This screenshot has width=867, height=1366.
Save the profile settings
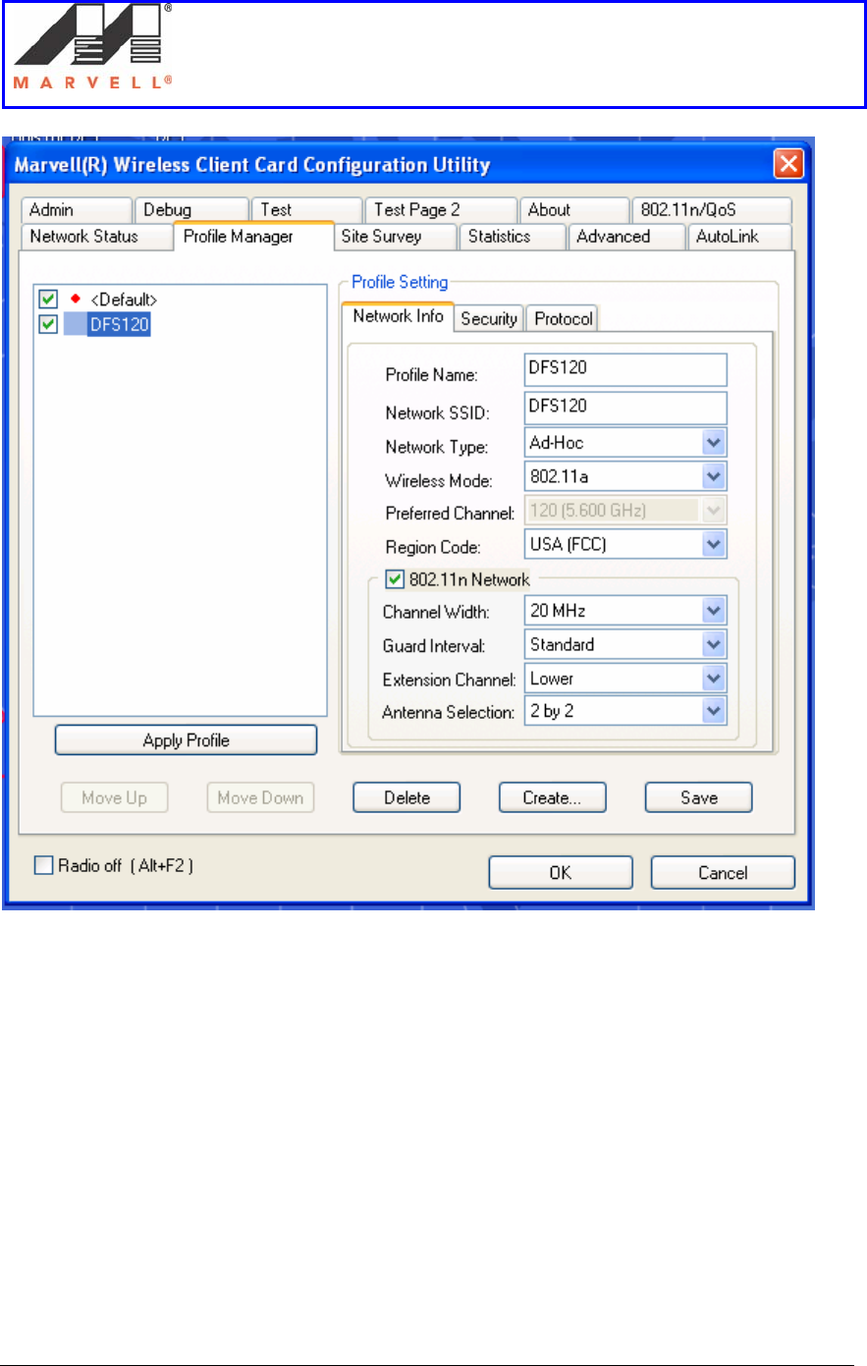pyautogui.click(x=699, y=797)
